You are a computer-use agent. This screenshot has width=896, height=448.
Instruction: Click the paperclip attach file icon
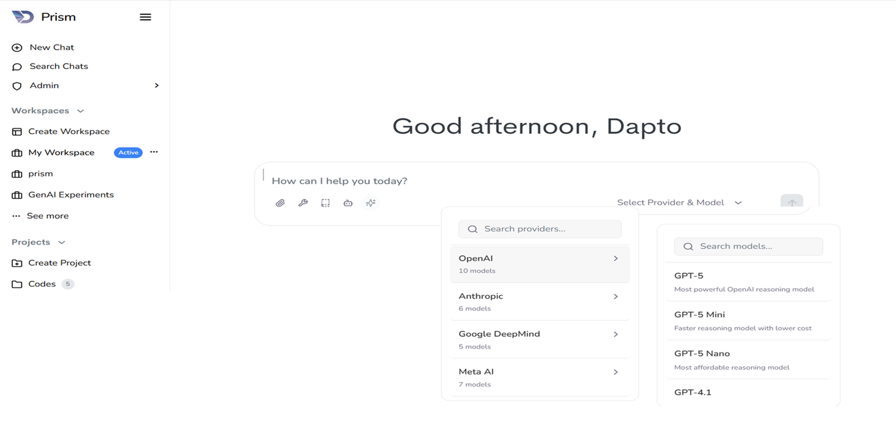[x=280, y=203]
